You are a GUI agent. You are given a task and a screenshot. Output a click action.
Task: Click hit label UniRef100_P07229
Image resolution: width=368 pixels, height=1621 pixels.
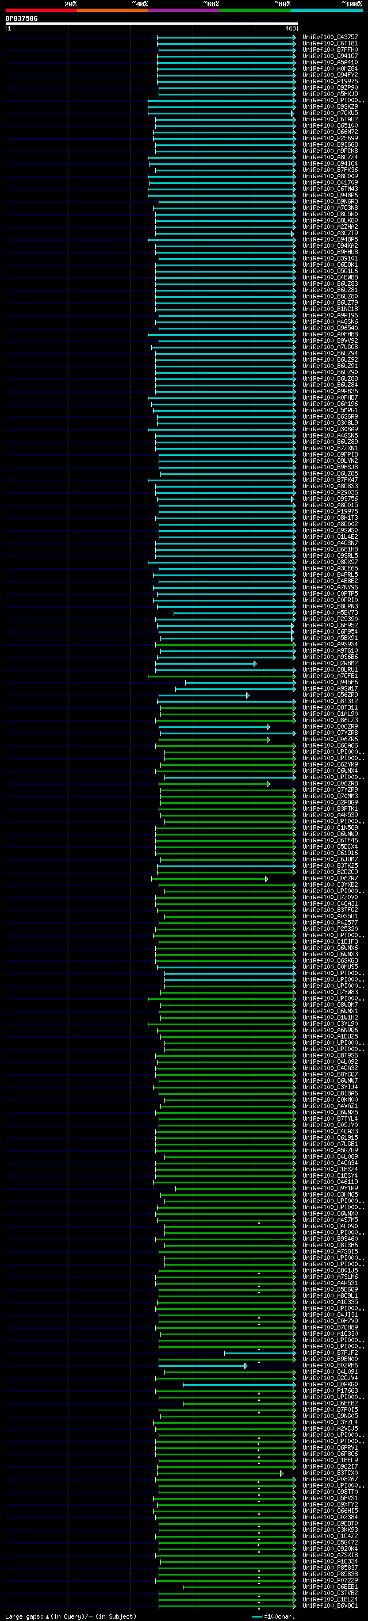pos(329,1581)
